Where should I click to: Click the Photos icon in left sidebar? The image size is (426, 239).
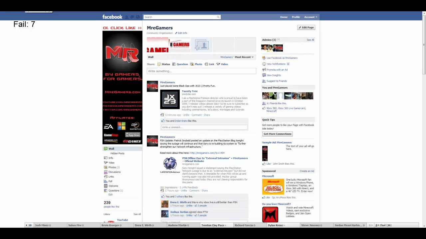[x=106, y=167]
